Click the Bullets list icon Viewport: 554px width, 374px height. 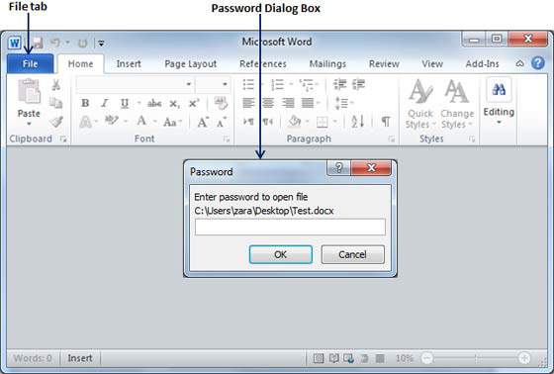[x=248, y=85]
